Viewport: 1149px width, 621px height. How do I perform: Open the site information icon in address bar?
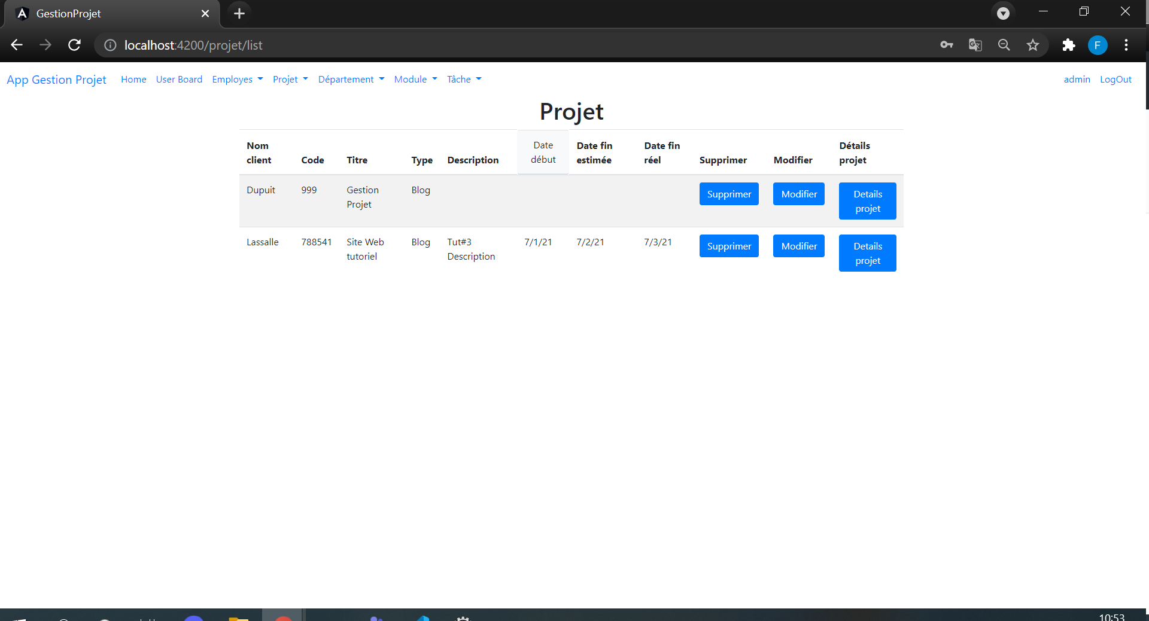click(110, 45)
